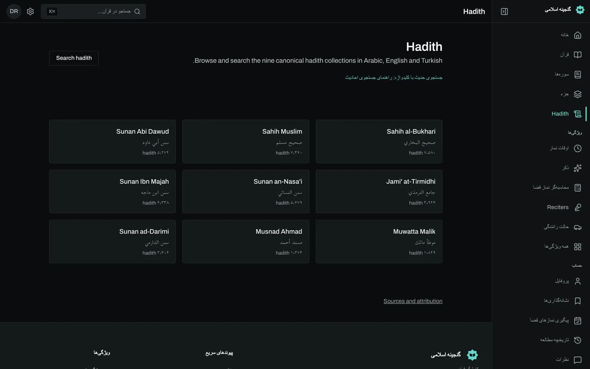
Task: Select the Surahs list icon
Action: click(577, 75)
